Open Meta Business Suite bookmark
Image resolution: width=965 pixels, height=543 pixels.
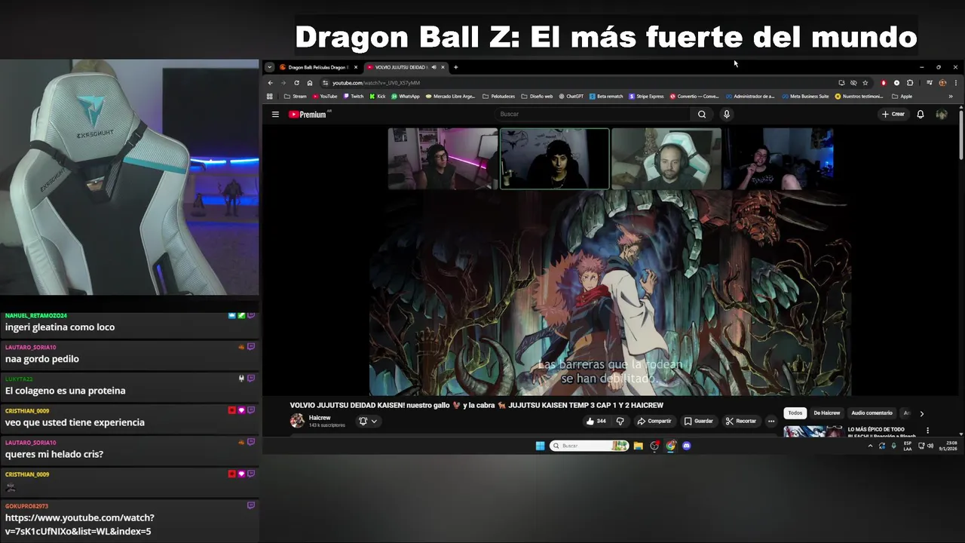(x=806, y=97)
